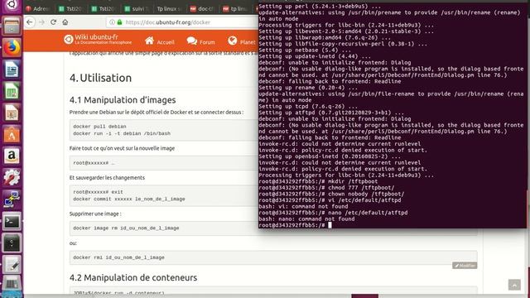530x298 pixels.
Task: Click '4.2 Manipulation de conteneurs' heading
Action: tap(133, 278)
